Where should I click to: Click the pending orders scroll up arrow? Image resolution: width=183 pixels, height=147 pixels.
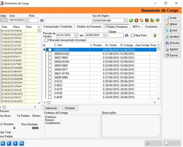(158, 45)
